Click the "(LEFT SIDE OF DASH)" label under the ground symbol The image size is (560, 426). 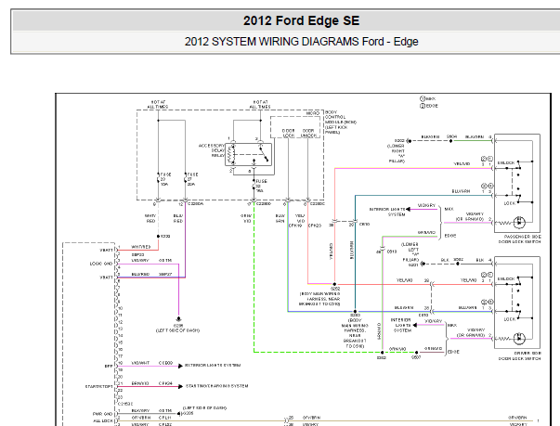coord(178,330)
